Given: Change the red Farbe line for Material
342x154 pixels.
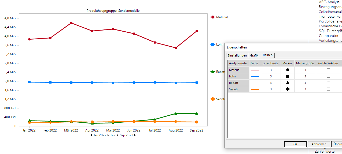Looking at the screenshot, I should (x=255, y=70).
